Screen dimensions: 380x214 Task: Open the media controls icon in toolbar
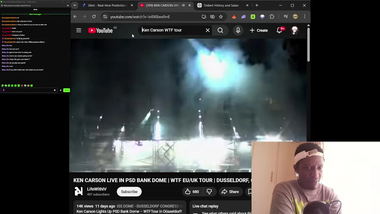click(286, 17)
